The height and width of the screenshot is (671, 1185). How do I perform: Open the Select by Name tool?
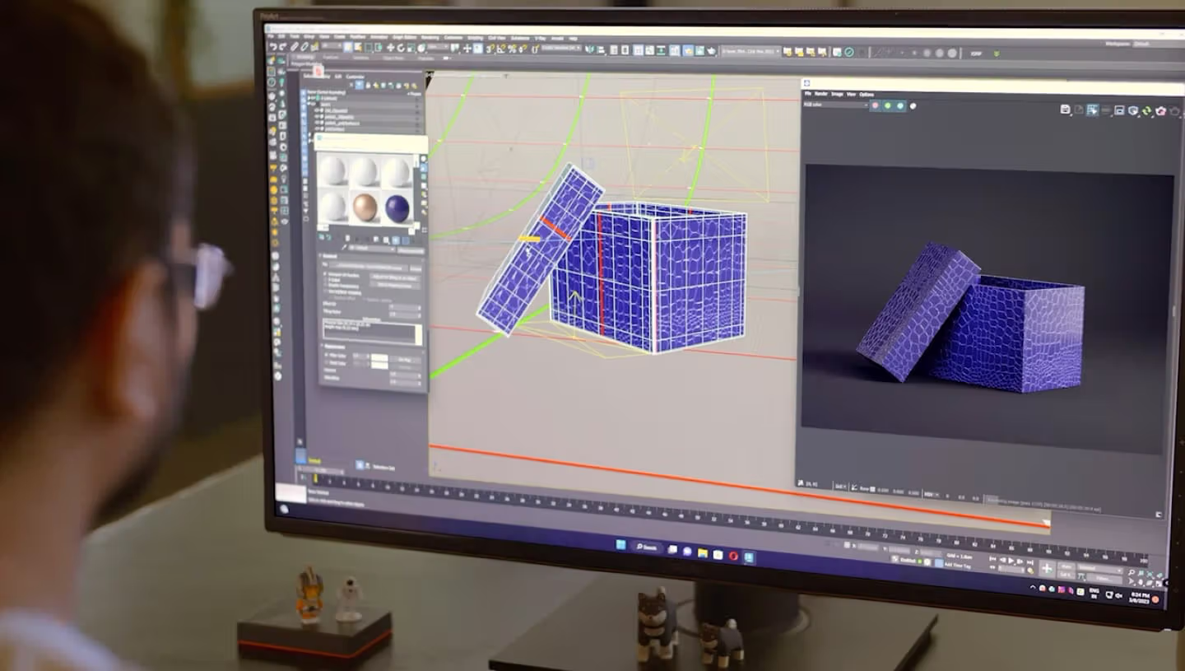358,48
